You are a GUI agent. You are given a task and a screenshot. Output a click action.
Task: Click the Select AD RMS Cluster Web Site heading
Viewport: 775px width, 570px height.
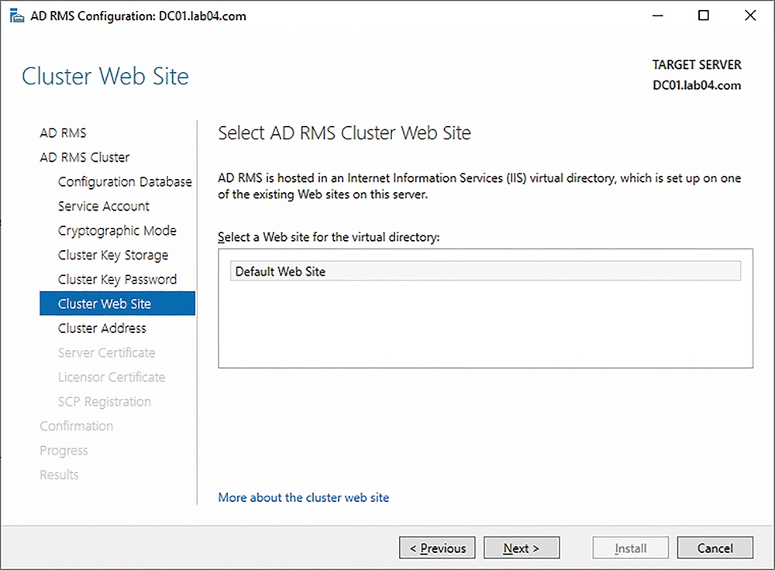point(345,133)
